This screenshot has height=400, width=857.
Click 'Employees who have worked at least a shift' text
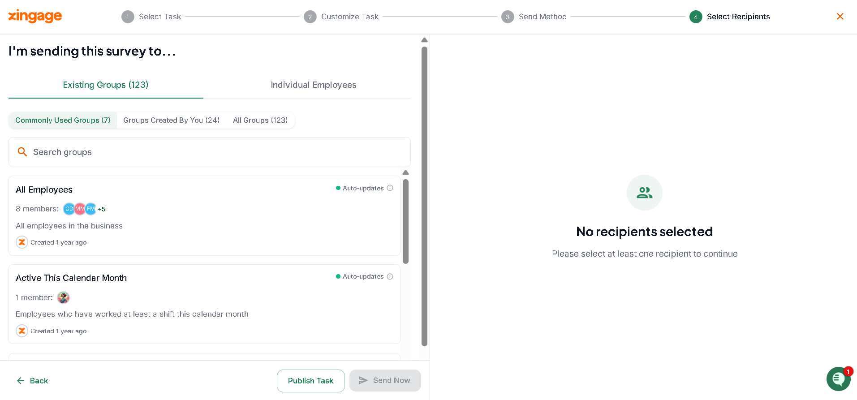[x=132, y=314]
